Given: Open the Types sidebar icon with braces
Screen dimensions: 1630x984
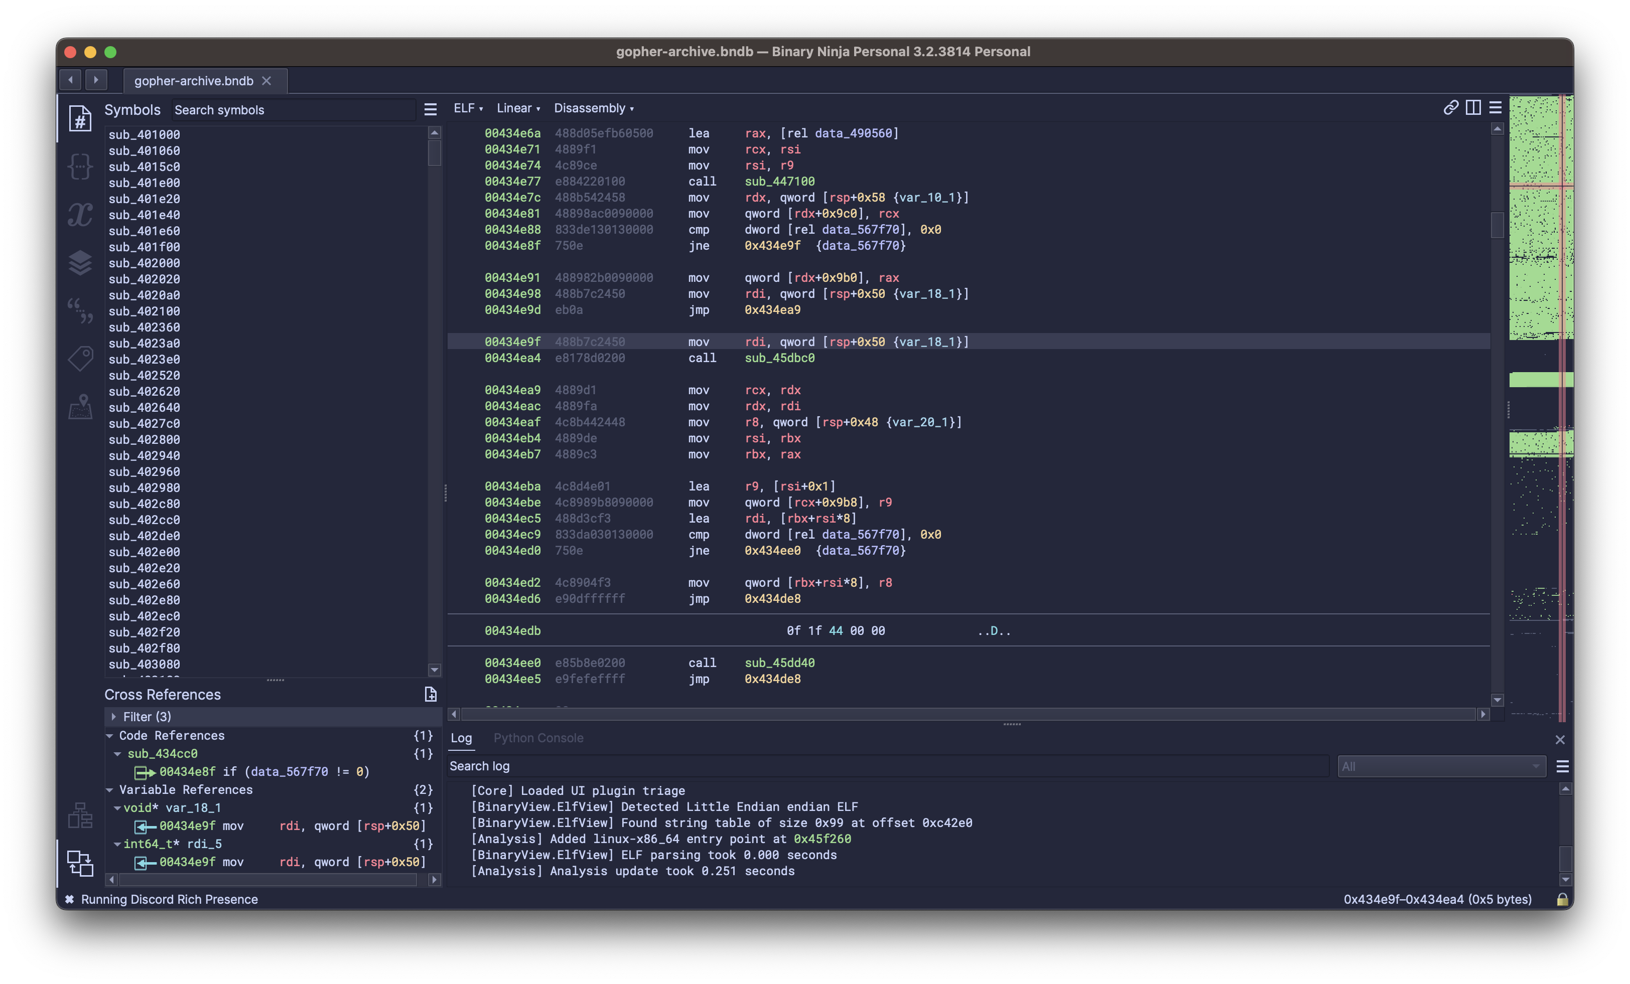Looking at the screenshot, I should pyautogui.click(x=80, y=167).
